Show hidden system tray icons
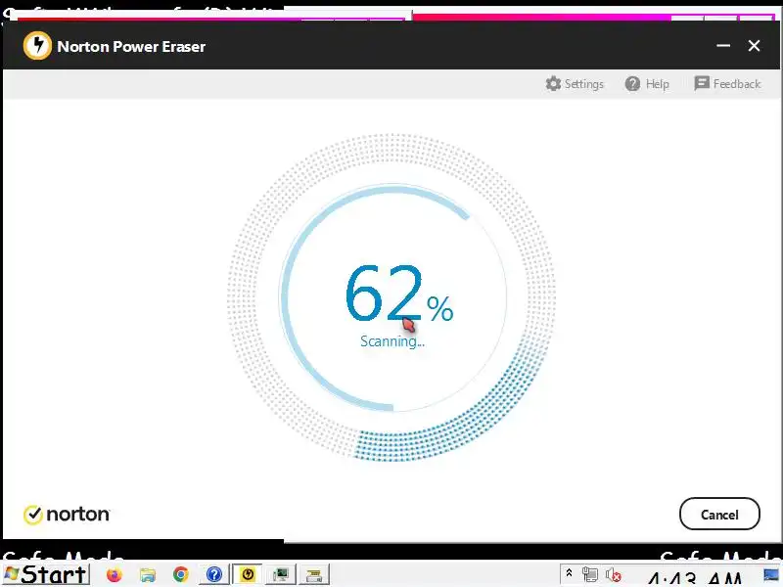The height and width of the screenshot is (587, 783). click(569, 573)
